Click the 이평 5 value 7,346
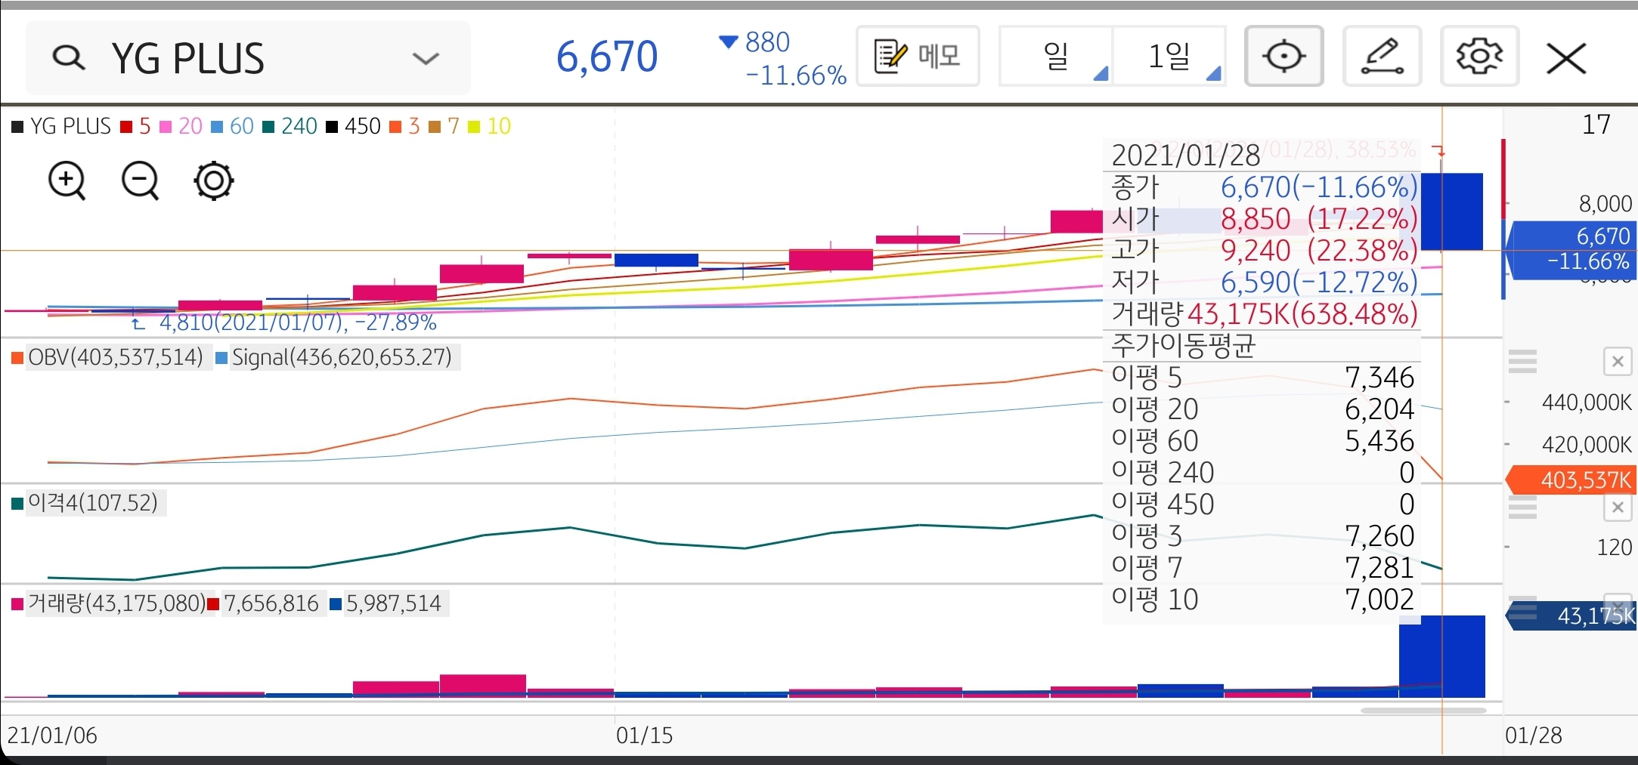Image resolution: width=1638 pixels, height=765 pixels. coord(1379,378)
